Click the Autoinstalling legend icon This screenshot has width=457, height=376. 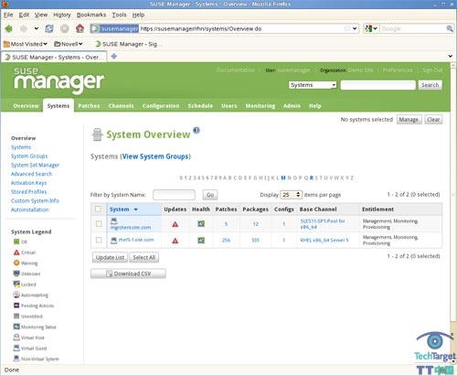16,295
